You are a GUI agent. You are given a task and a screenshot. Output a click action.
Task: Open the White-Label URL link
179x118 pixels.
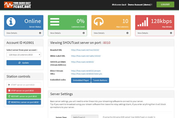pos(86,56)
